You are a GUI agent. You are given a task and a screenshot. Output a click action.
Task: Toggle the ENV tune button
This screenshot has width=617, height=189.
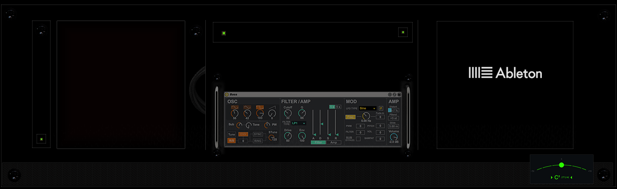tap(243, 134)
